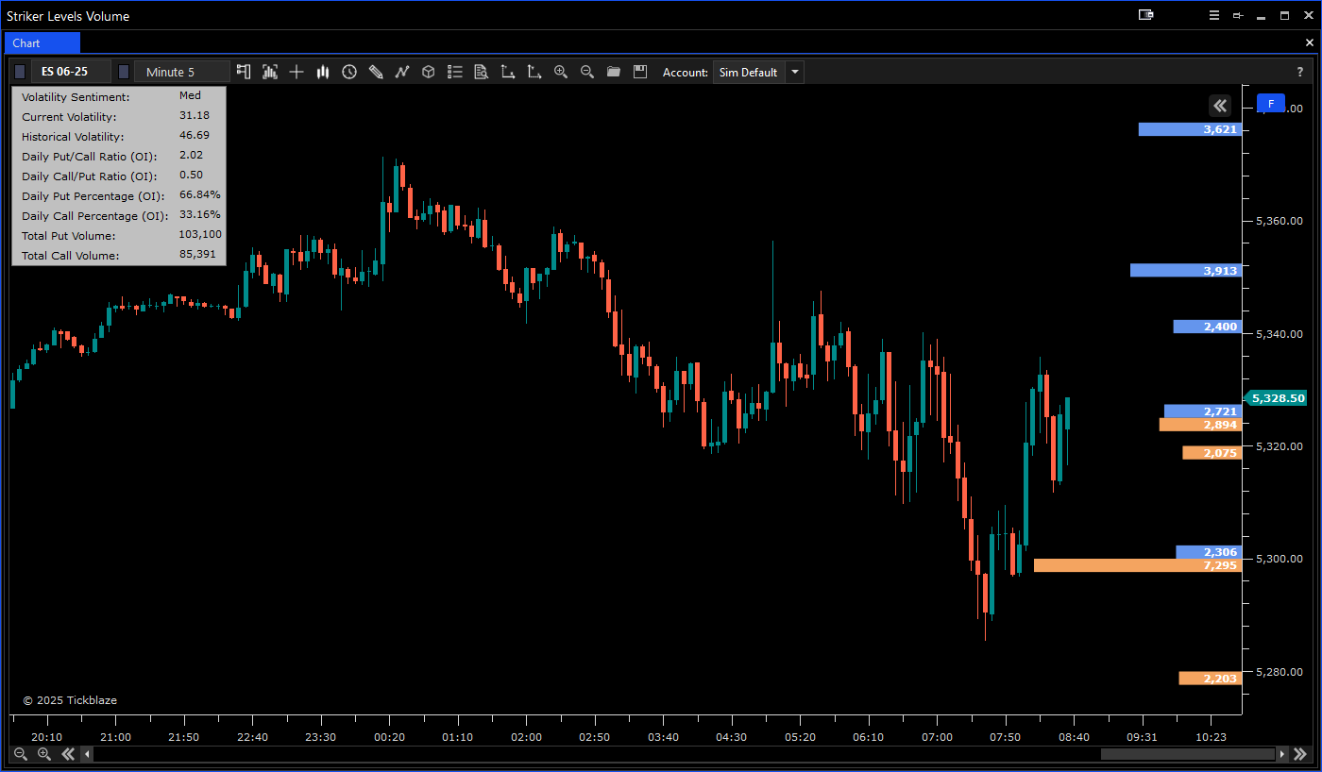Open the hamburger menu in title bar
This screenshot has height=772, width=1322.
1215,16
